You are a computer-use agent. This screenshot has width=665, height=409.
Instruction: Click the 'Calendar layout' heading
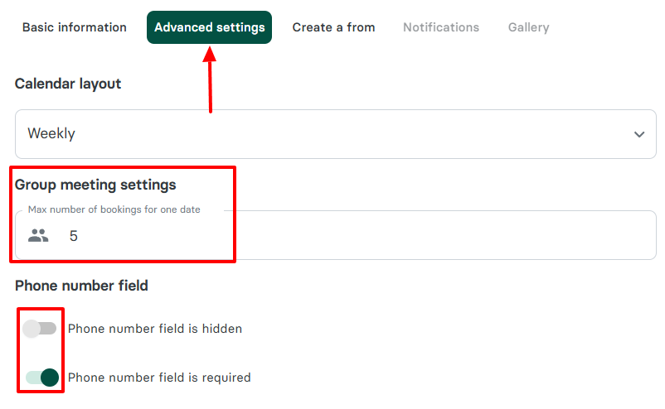(68, 84)
